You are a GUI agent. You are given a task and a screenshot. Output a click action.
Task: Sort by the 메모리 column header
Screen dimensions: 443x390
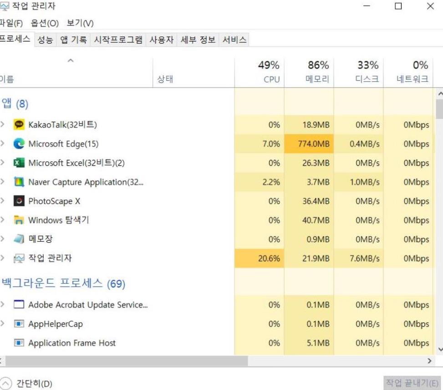point(309,72)
